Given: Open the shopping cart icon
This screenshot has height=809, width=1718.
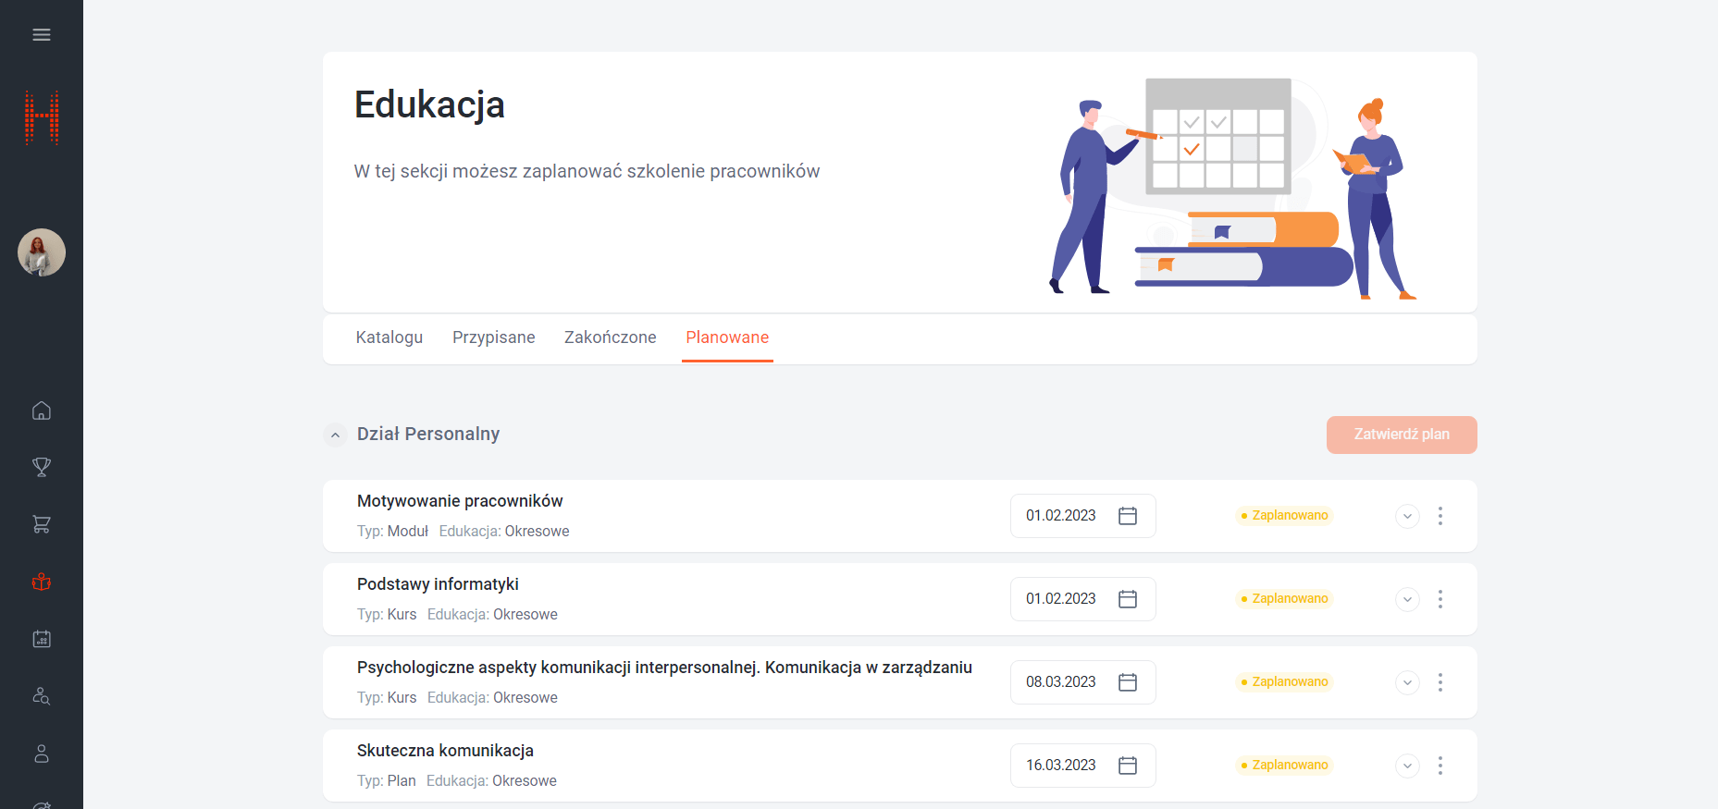Looking at the screenshot, I should point(42,524).
